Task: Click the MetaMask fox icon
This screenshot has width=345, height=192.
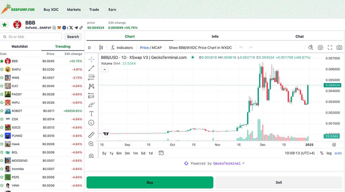Action: [x=59, y=28]
